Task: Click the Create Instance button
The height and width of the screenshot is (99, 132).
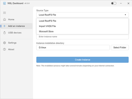Action: 83,60
